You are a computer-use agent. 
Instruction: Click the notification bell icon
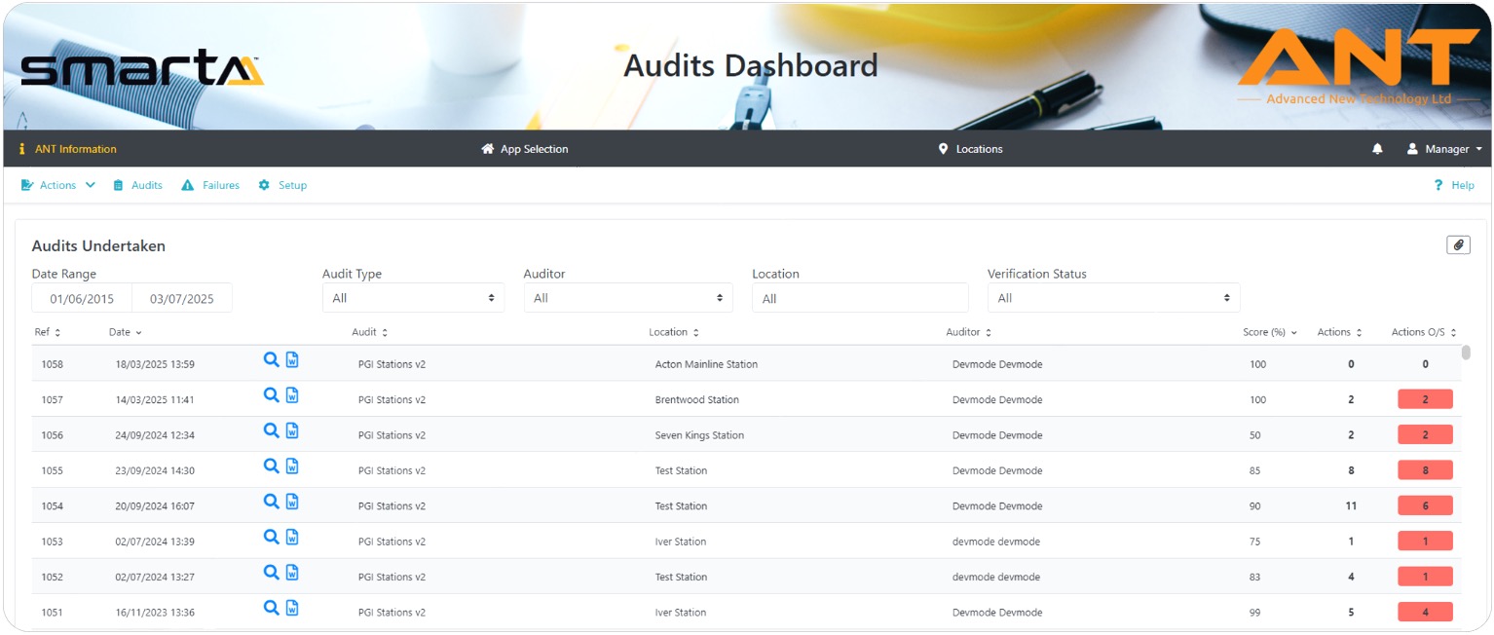1377,149
